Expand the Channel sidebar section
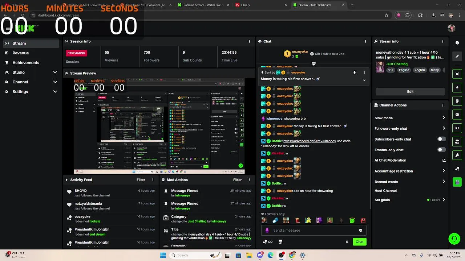The image size is (465, 261). click(55, 82)
